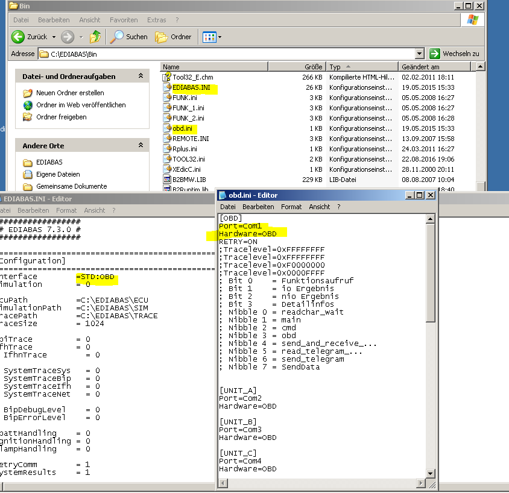Click the Wechseln zu go button

455,54
